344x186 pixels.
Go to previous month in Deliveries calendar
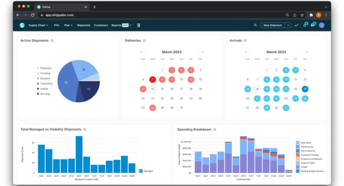point(142,52)
